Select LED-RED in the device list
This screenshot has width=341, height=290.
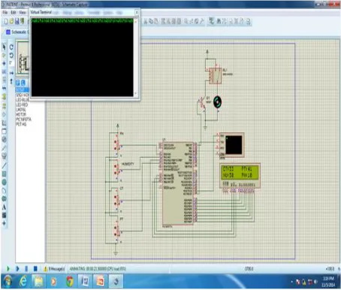pyautogui.click(x=22, y=104)
